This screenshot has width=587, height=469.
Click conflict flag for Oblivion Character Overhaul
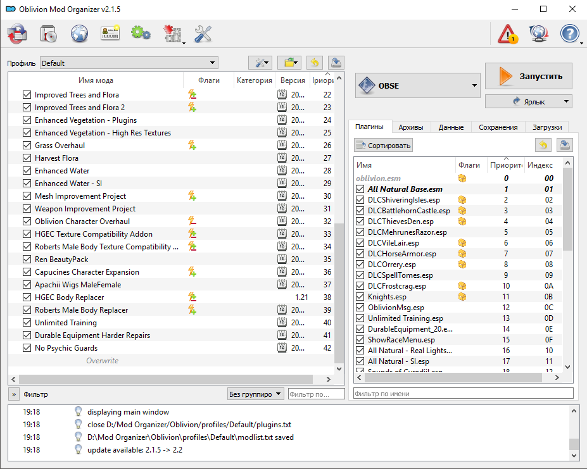pos(193,222)
